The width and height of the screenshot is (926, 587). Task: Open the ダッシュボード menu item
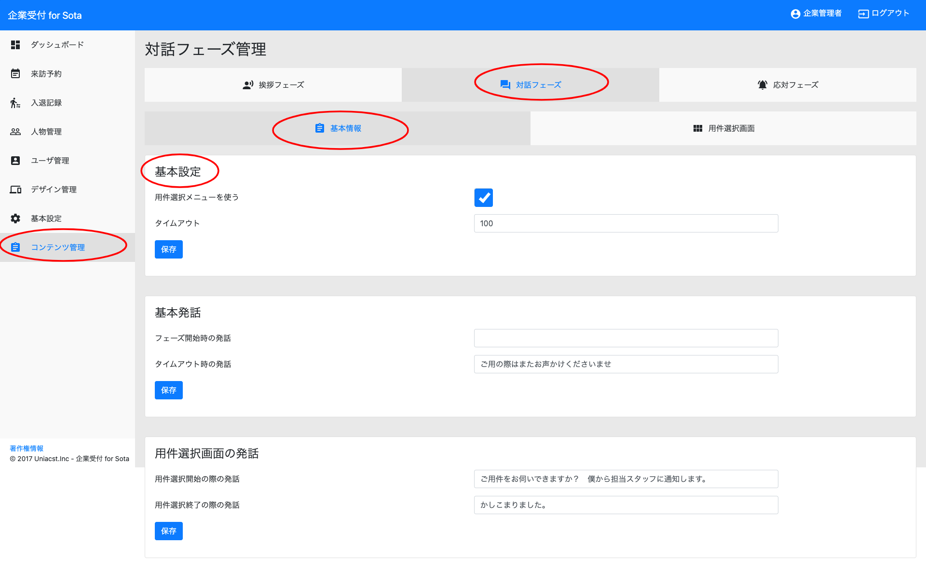[68, 45]
